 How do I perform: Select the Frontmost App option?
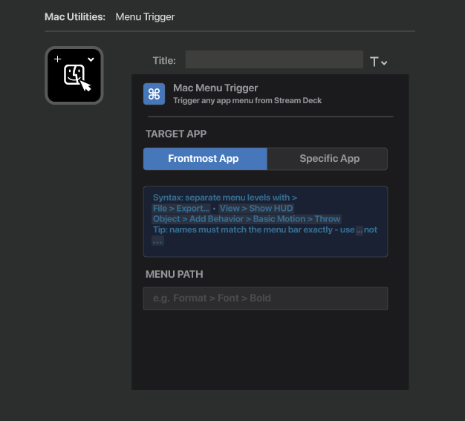tap(205, 159)
